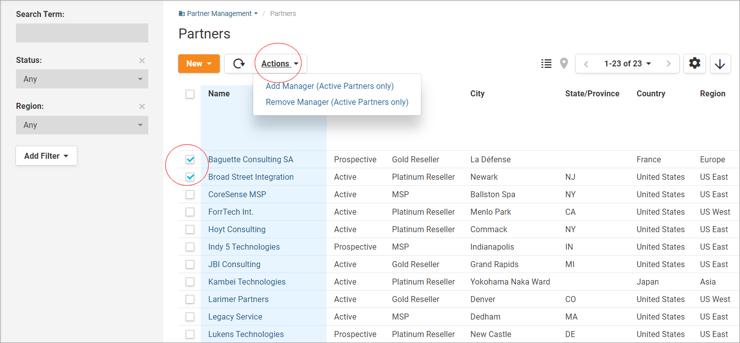Image resolution: width=740 pixels, height=343 pixels.
Task: Check the Indy 5 Technologies checkbox
Action: click(x=190, y=247)
